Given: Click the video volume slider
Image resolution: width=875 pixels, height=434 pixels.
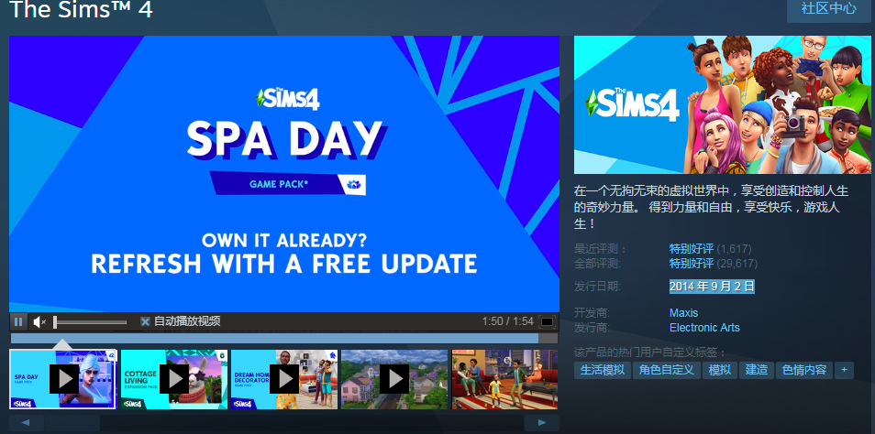Looking at the screenshot, I should click(x=90, y=322).
